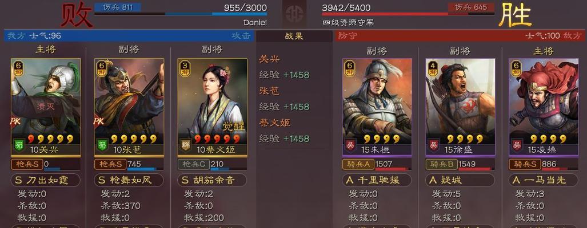587x228 pixels.
Task: Open the A 千里驰援 skill button
Action: pos(377,180)
